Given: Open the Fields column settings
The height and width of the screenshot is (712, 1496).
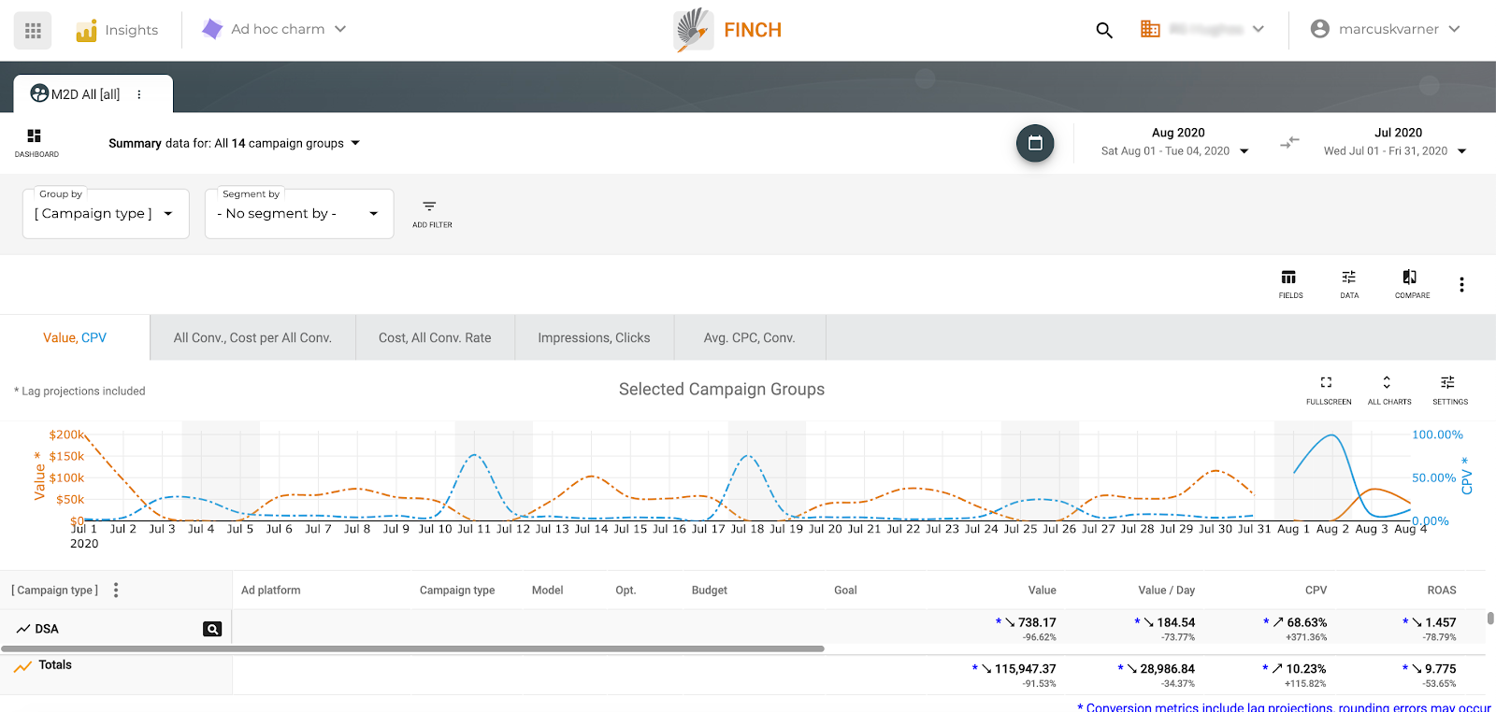Looking at the screenshot, I should 1290,284.
